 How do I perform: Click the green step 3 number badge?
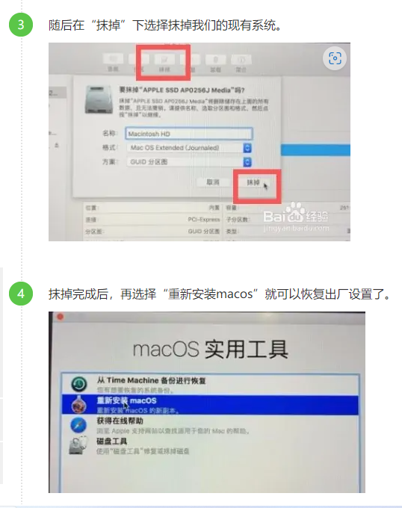click(21, 25)
